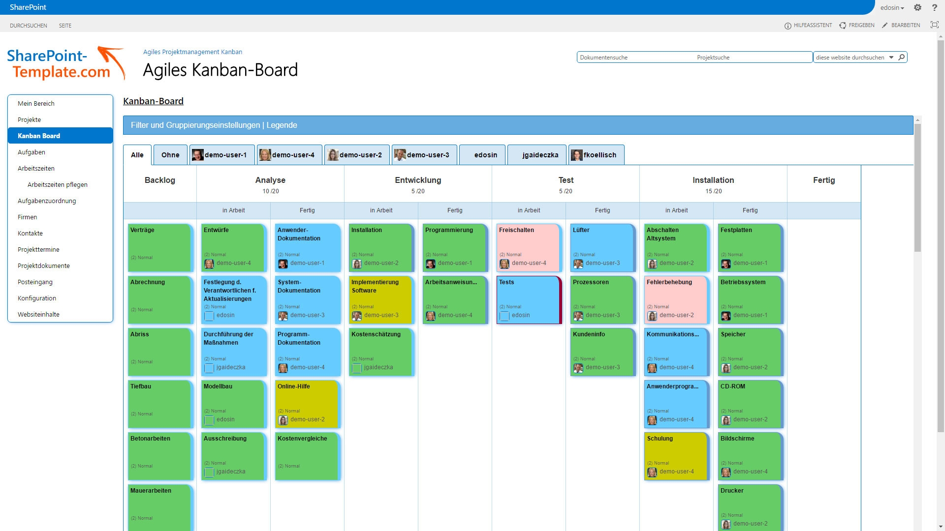Switch to the Ohne filter tab

[170, 155]
